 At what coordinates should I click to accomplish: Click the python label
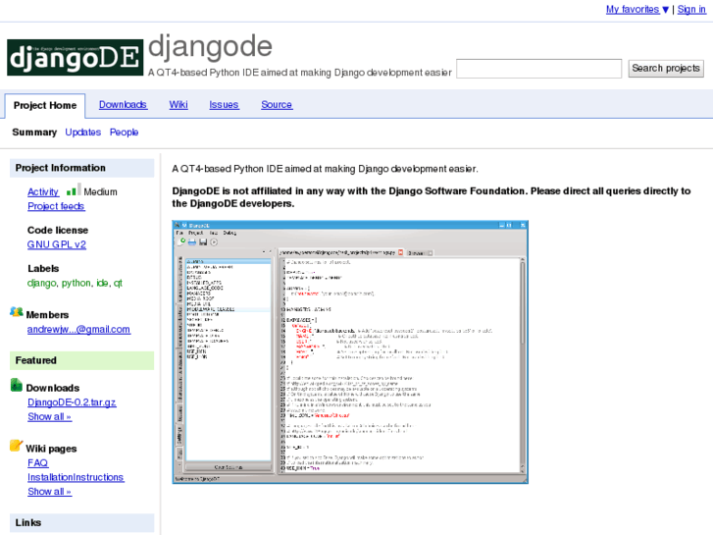(76, 284)
